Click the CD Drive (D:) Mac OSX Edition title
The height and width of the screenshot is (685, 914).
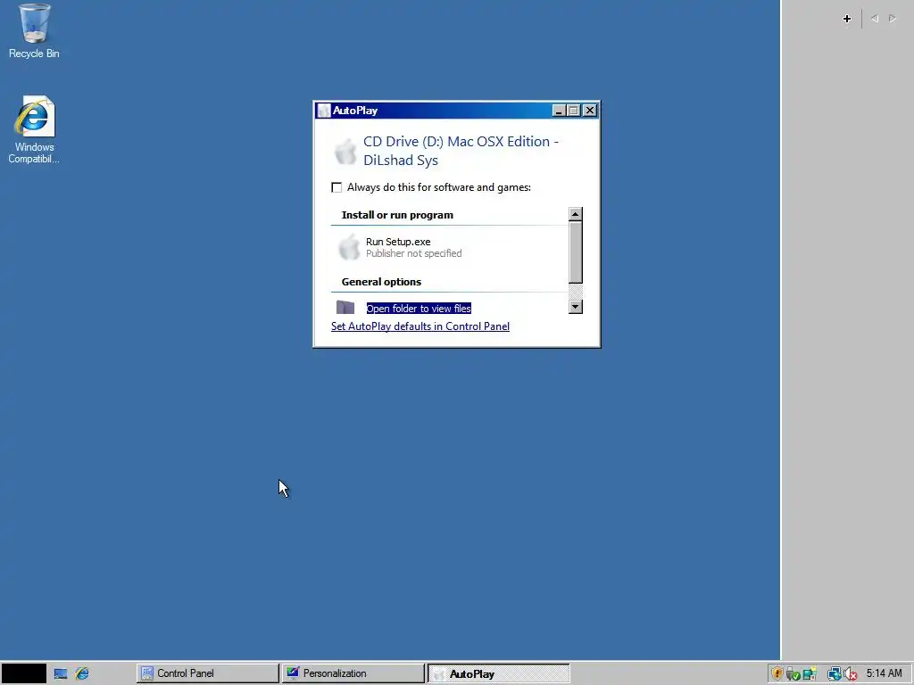461,151
